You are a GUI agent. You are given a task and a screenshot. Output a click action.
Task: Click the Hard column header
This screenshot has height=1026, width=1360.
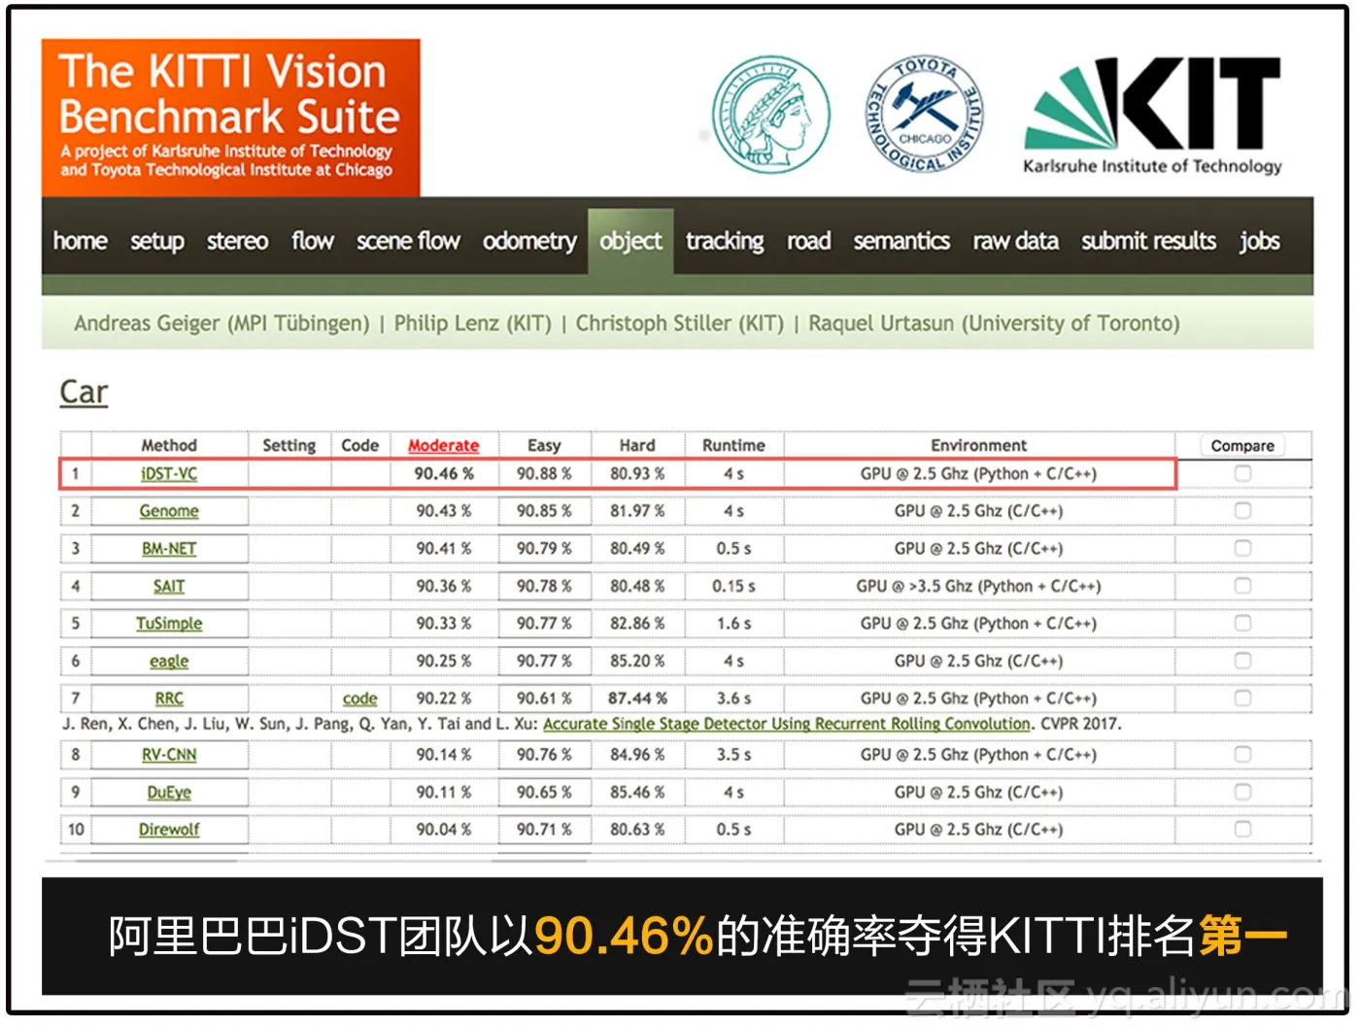637,445
